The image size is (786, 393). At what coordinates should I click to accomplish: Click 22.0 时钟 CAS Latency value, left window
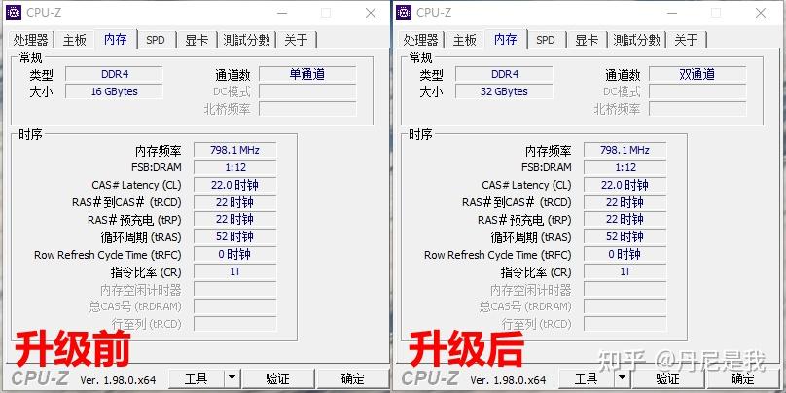(x=235, y=185)
